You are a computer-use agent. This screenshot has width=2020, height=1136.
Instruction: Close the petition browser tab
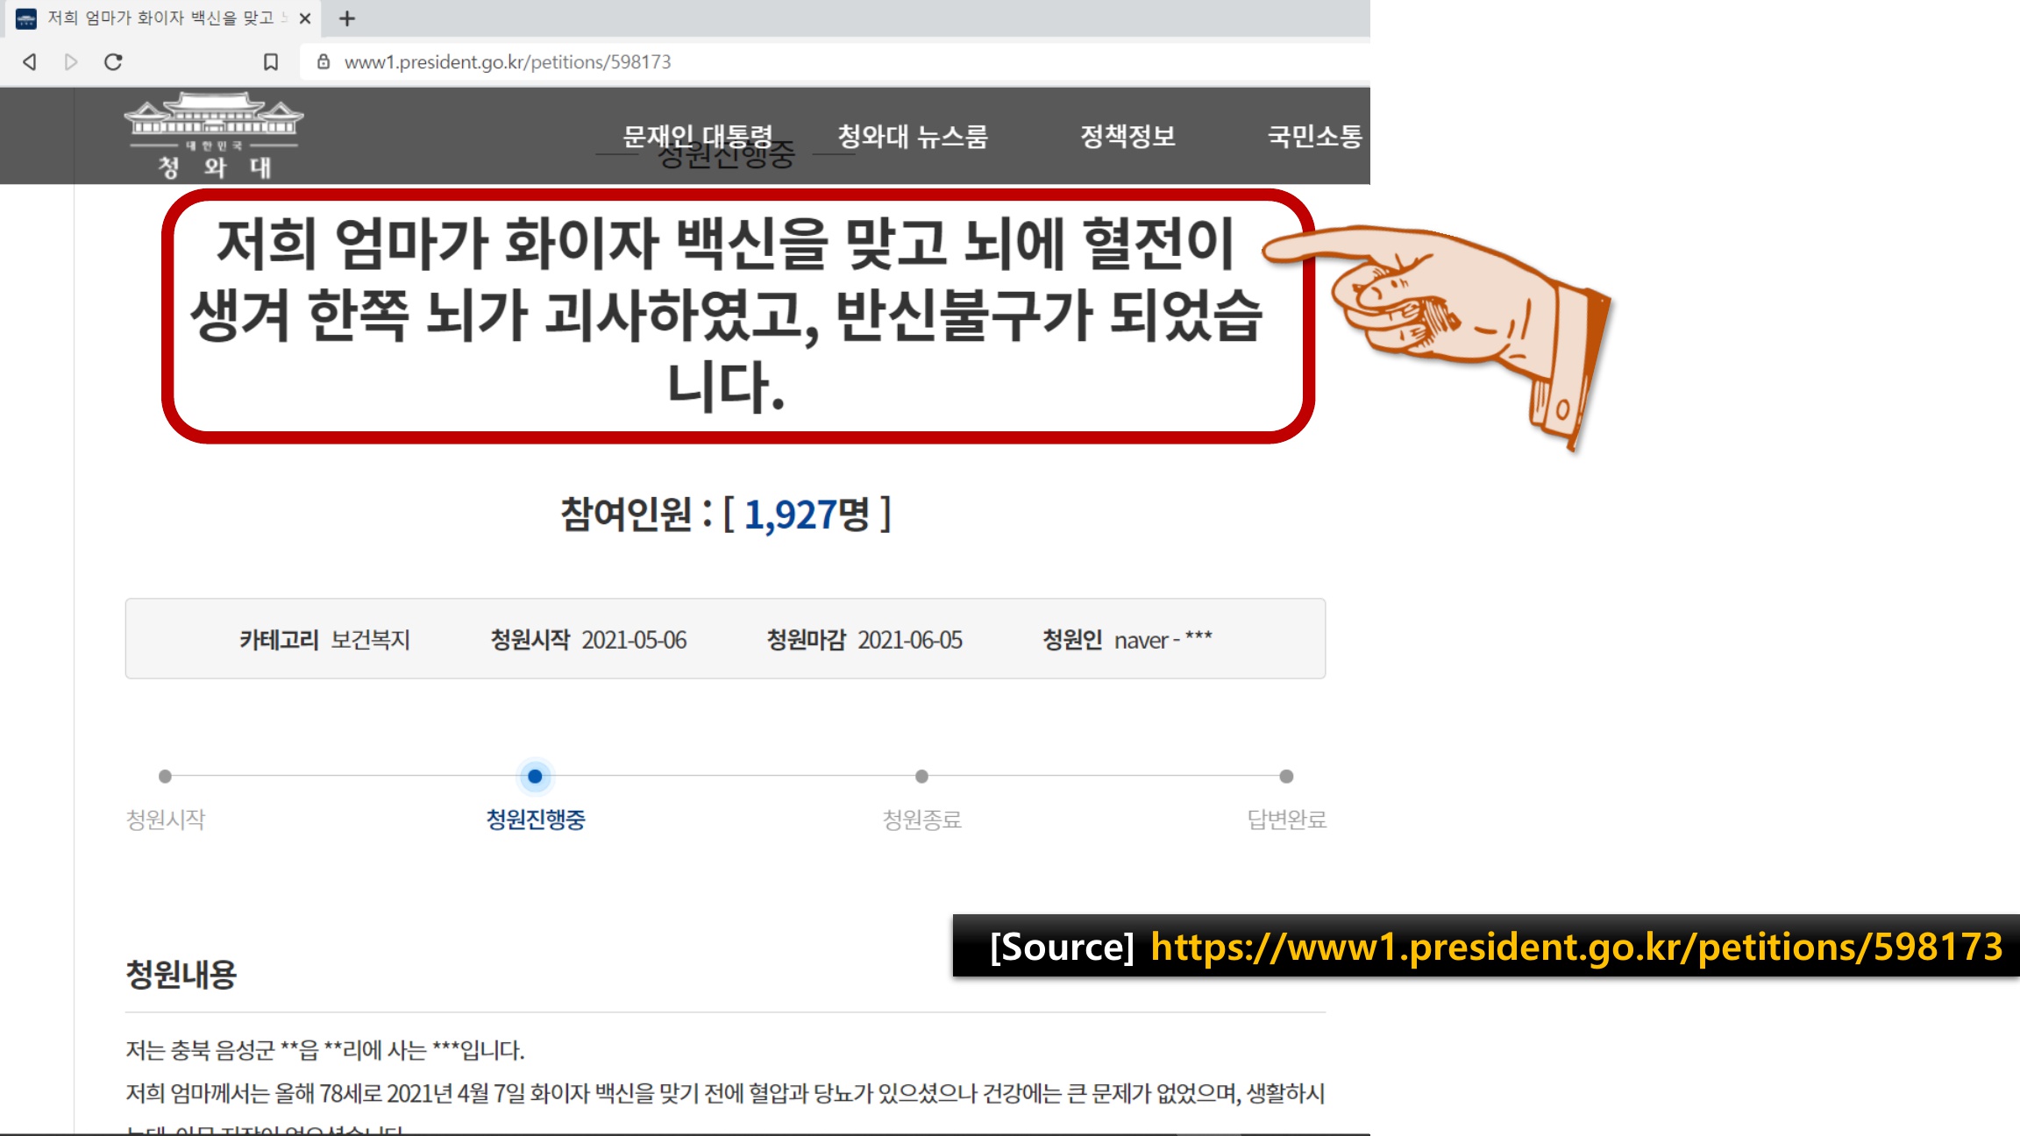[x=305, y=18]
